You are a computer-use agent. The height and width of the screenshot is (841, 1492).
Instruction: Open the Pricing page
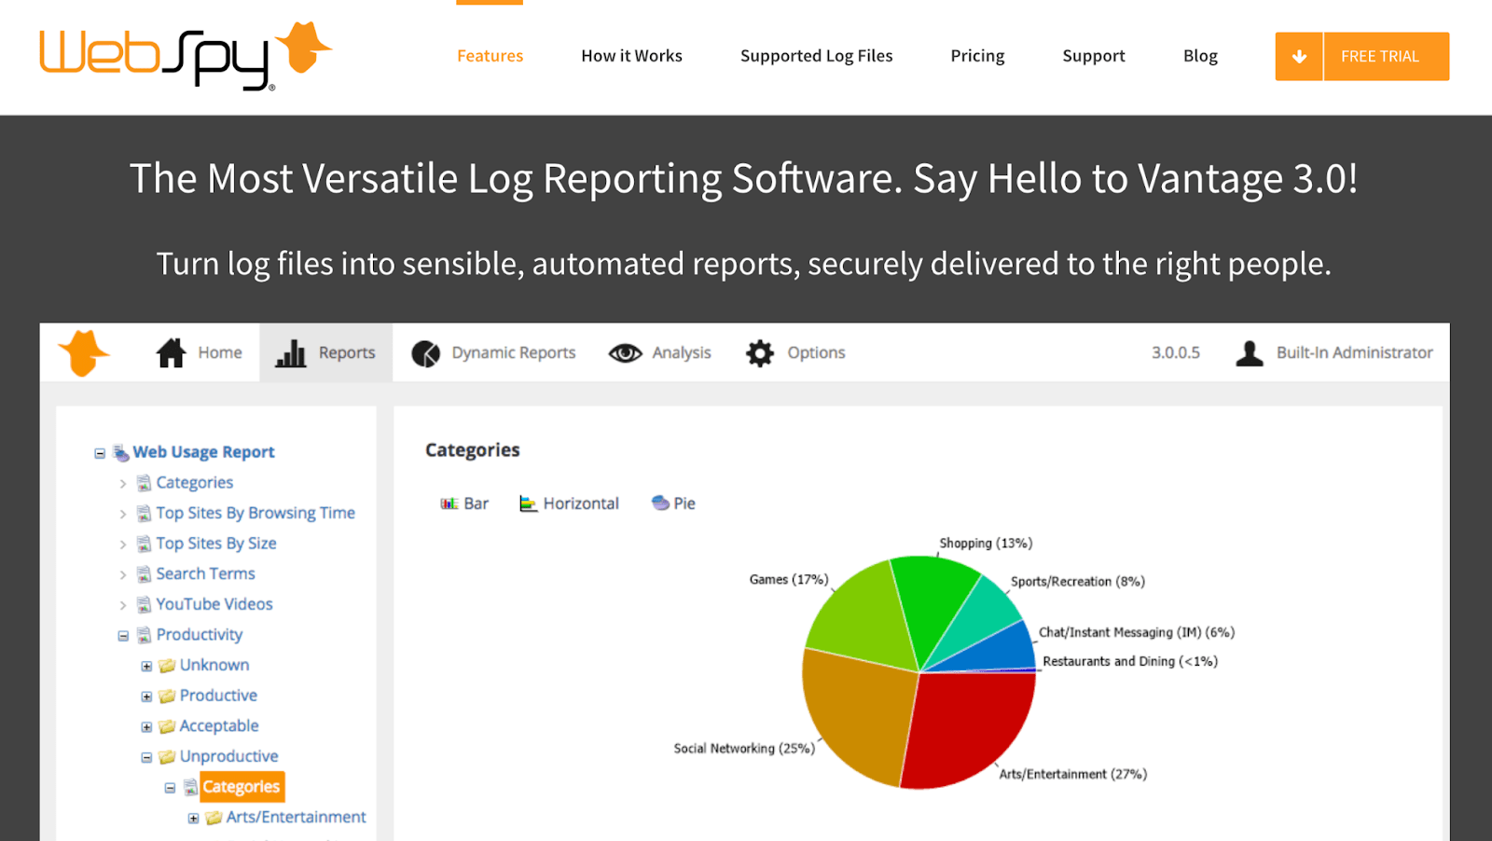tap(977, 56)
